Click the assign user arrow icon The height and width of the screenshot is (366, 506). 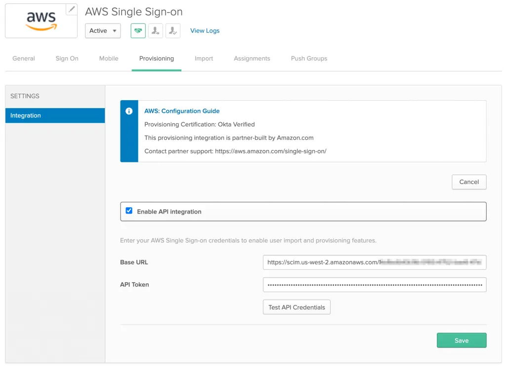coord(155,31)
